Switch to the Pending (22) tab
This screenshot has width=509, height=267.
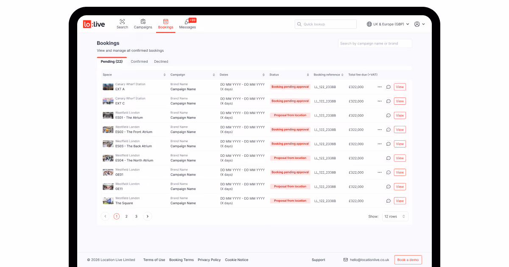(112, 61)
